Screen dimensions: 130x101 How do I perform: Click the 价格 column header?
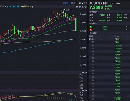(117, 36)
